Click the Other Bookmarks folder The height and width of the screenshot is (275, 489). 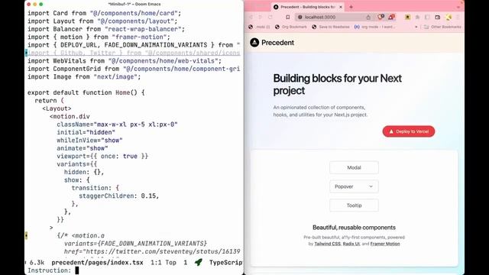442,27
